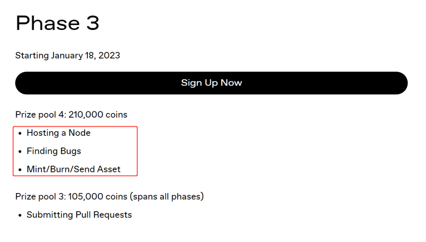
Task: Click the year 2023 in the start date
Action: pyautogui.click(x=109, y=55)
